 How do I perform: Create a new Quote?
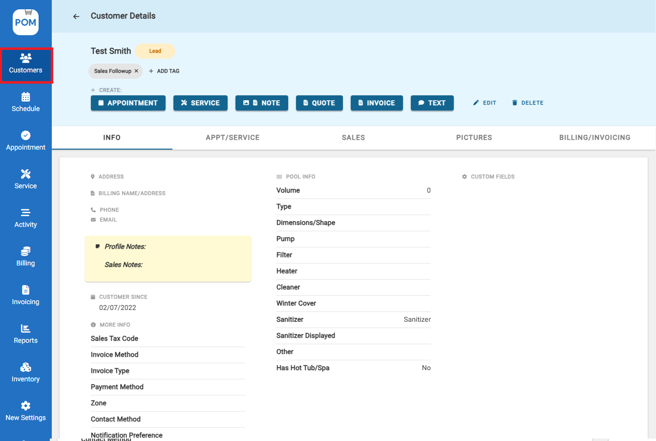(x=319, y=103)
